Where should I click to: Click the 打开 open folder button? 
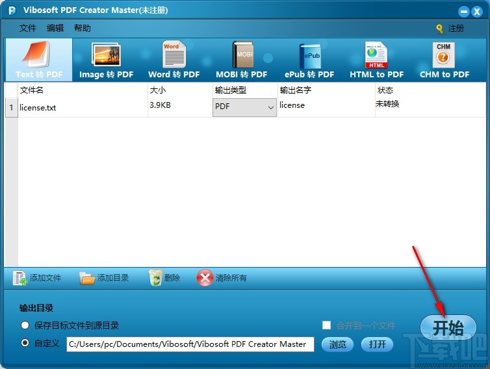[x=377, y=344]
